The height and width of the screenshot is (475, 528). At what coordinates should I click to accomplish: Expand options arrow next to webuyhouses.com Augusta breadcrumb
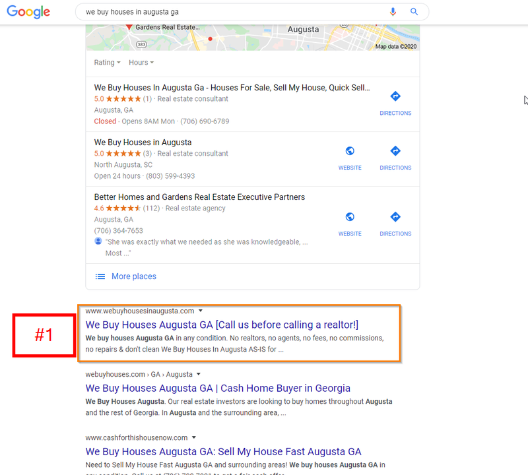point(199,374)
